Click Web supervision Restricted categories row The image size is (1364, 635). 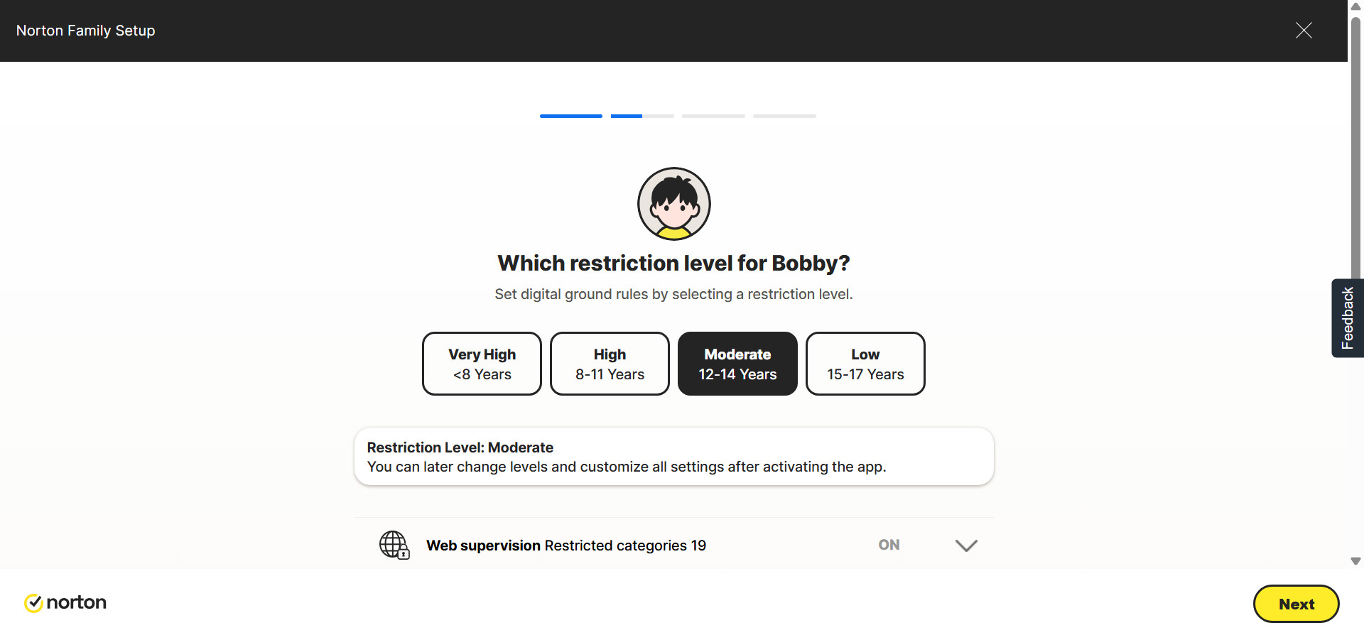coord(565,546)
